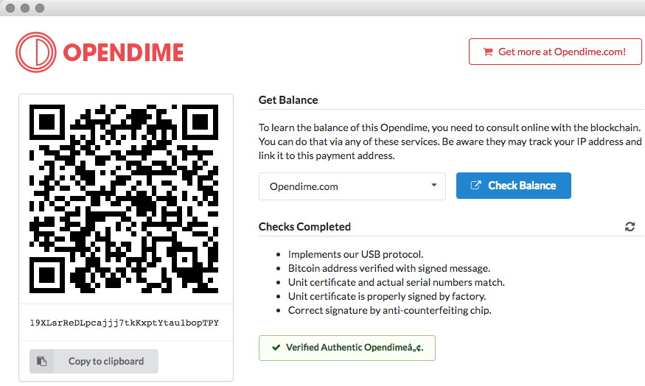Click 'Correct signature by anti-counterfeiting chip.'
The image size is (645, 386).
[x=389, y=310]
